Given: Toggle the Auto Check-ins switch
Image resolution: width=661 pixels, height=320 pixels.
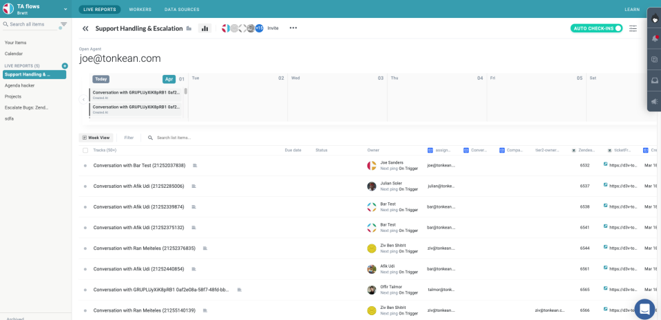Looking at the screenshot, I should coord(596,28).
